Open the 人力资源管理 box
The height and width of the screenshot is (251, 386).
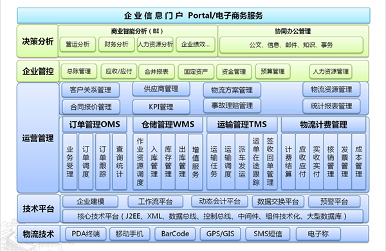(x=331, y=71)
